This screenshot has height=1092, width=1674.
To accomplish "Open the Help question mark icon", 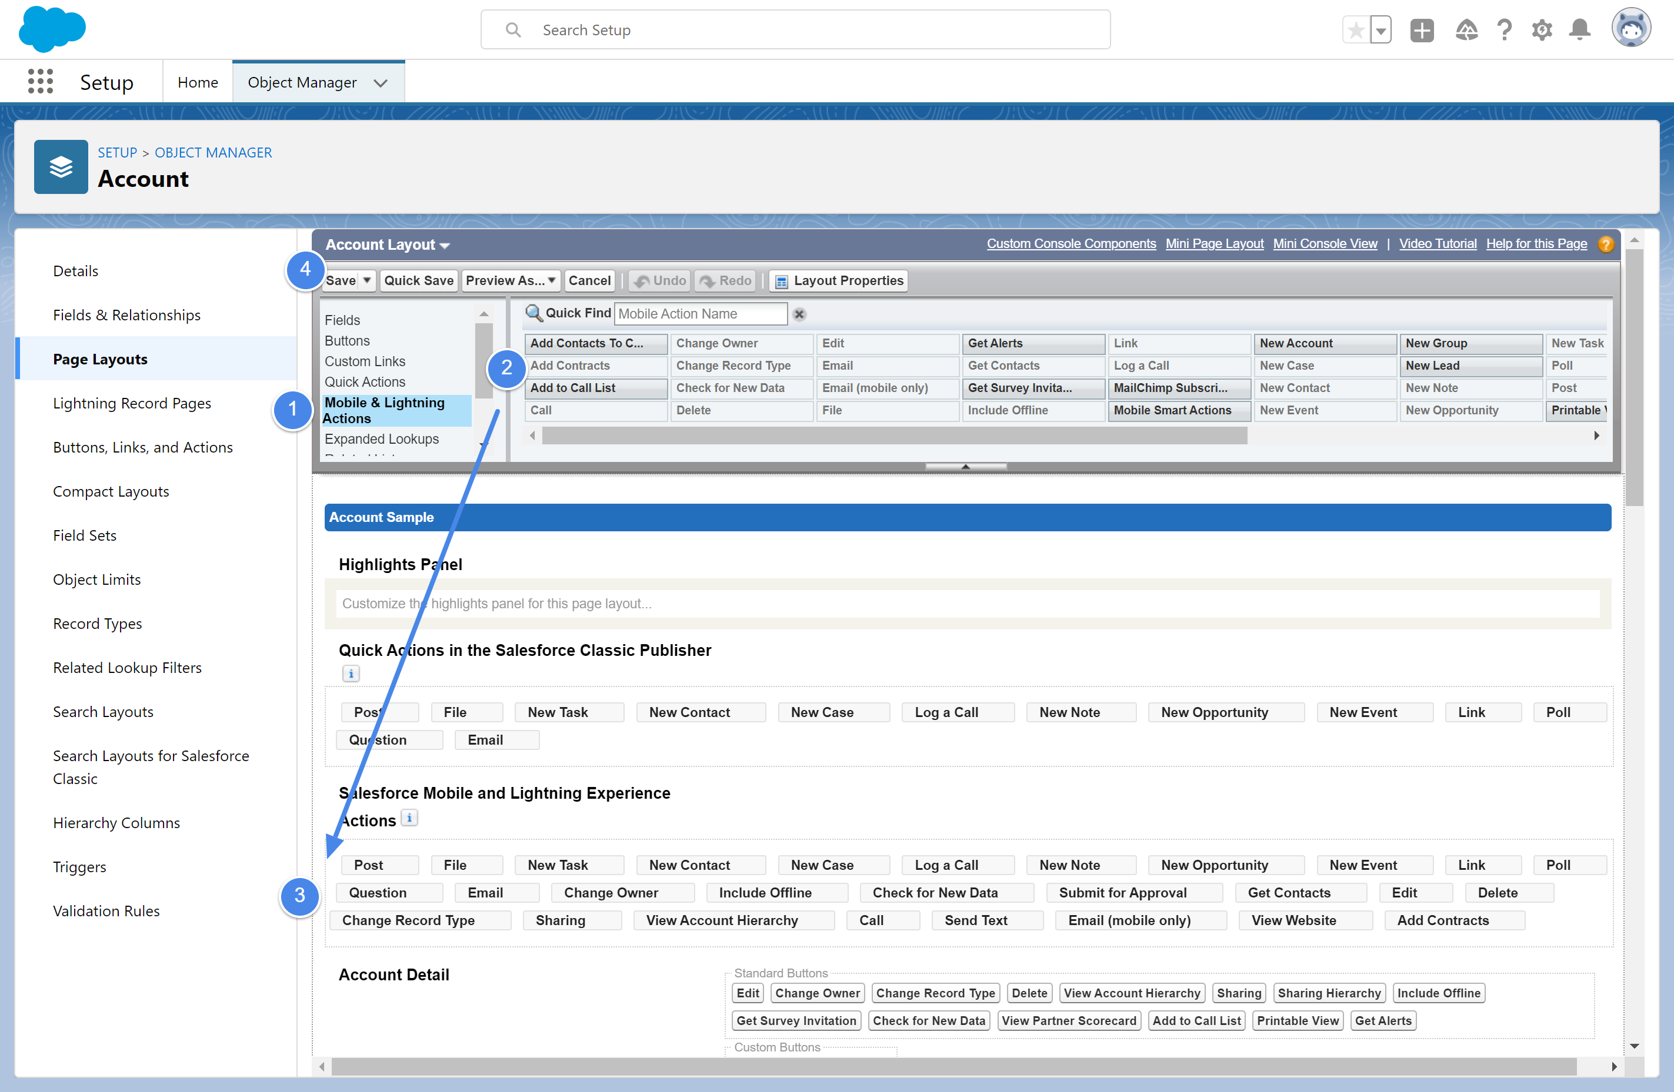I will (1504, 30).
